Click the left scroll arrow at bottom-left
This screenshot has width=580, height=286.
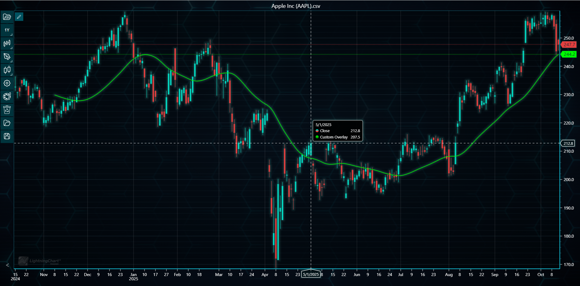coord(8,265)
